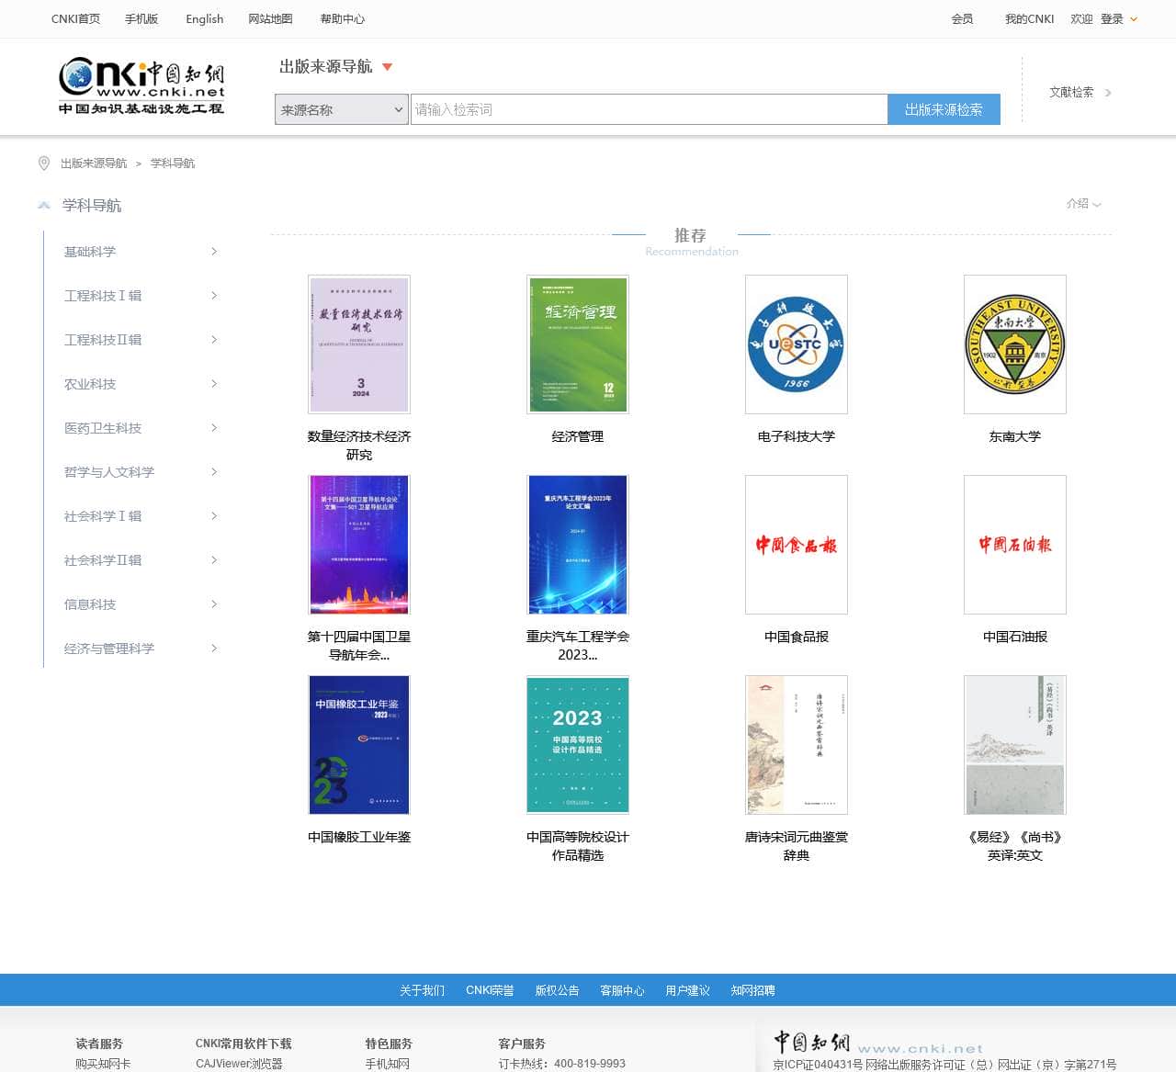Open the orange login dropdown arrow

click(1134, 19)
